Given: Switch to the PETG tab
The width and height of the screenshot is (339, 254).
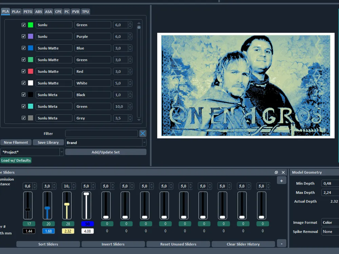Looking at the screenshot, I should [28, 12].
